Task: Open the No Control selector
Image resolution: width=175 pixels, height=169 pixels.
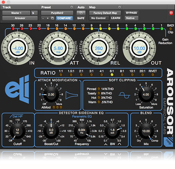Action: (x=99, y=18)
